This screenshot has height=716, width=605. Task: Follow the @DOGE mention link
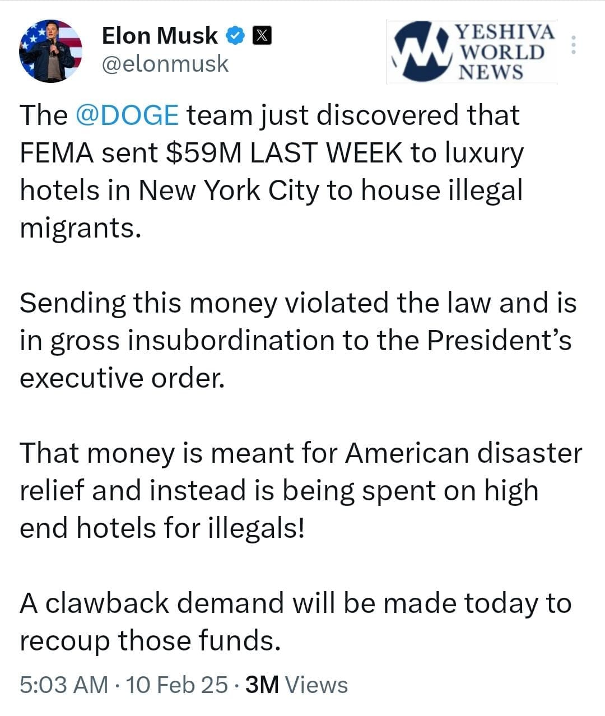(126, 115)
